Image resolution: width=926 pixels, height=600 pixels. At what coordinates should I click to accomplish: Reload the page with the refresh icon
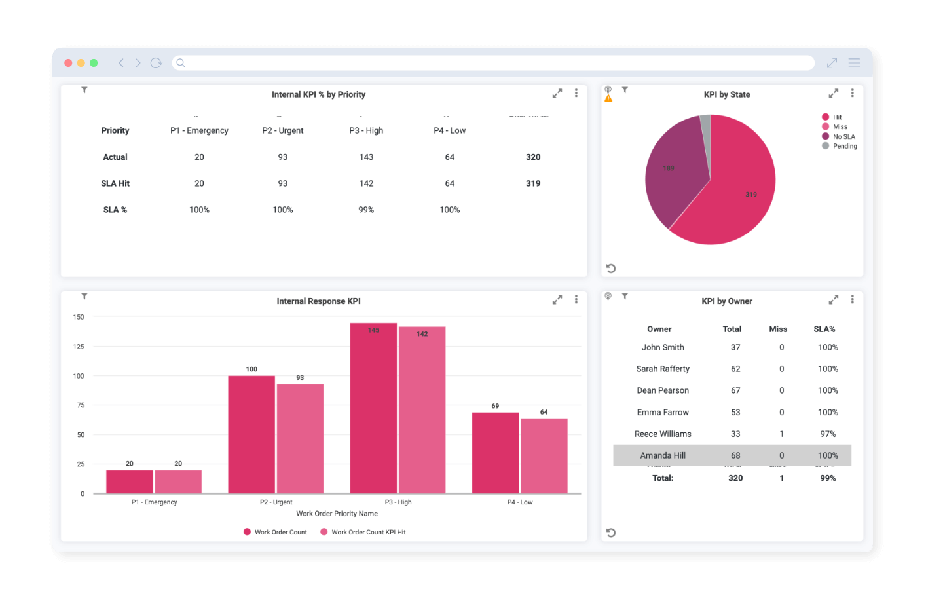click(156, 63)
